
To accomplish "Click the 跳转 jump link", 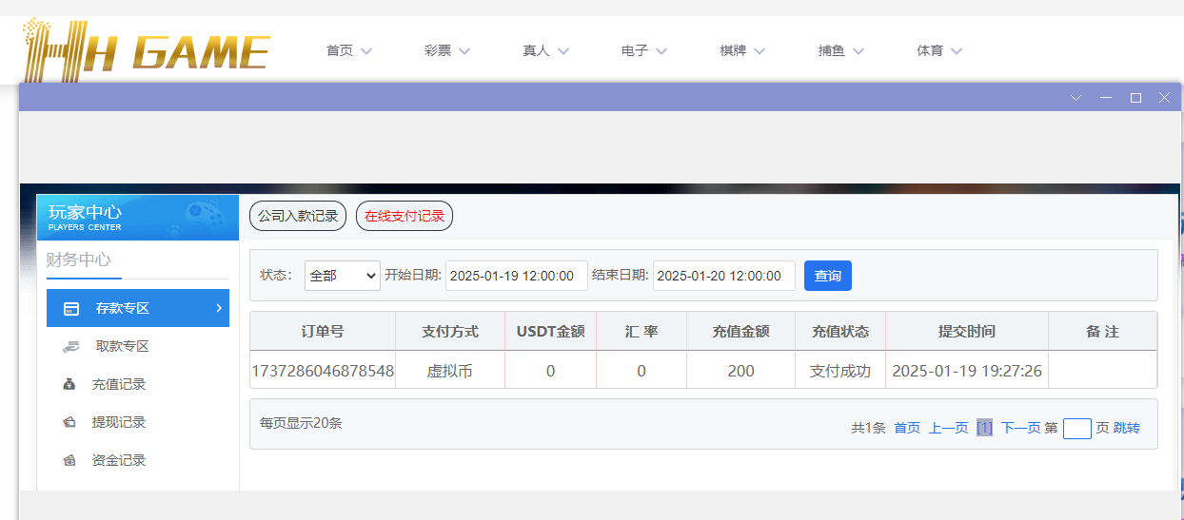I will click(1127, 428).
